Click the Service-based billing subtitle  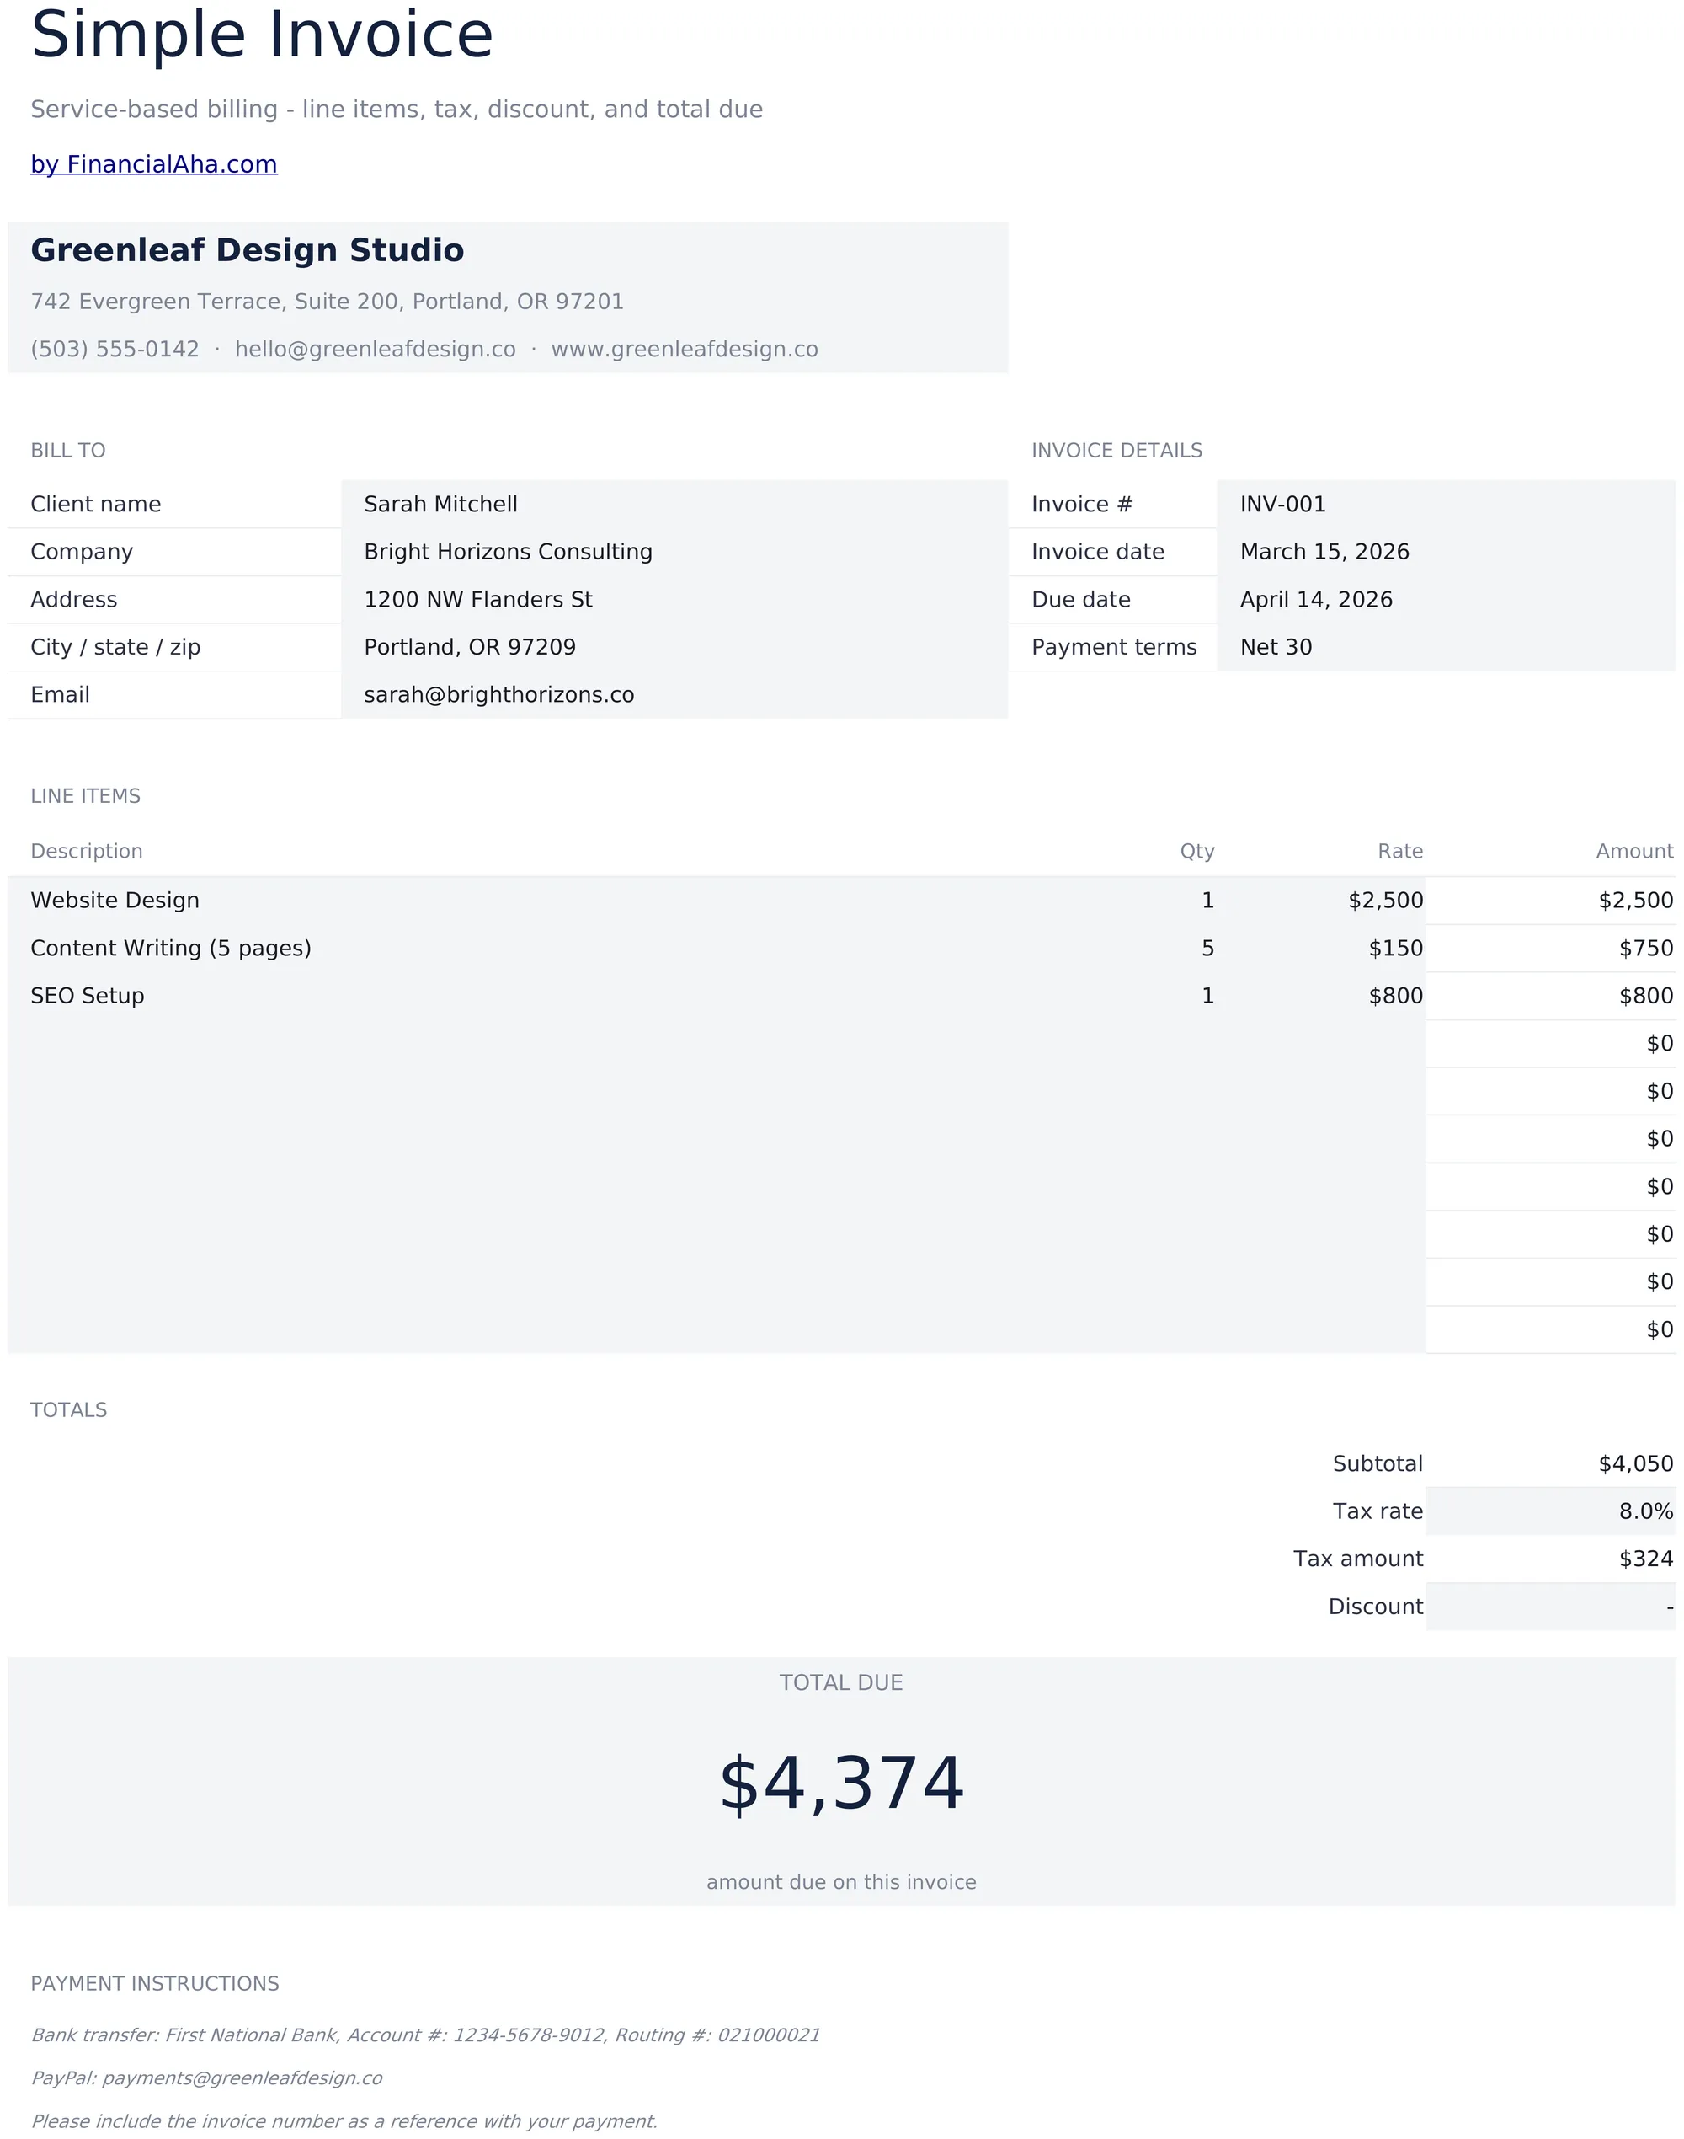(397, 110)
